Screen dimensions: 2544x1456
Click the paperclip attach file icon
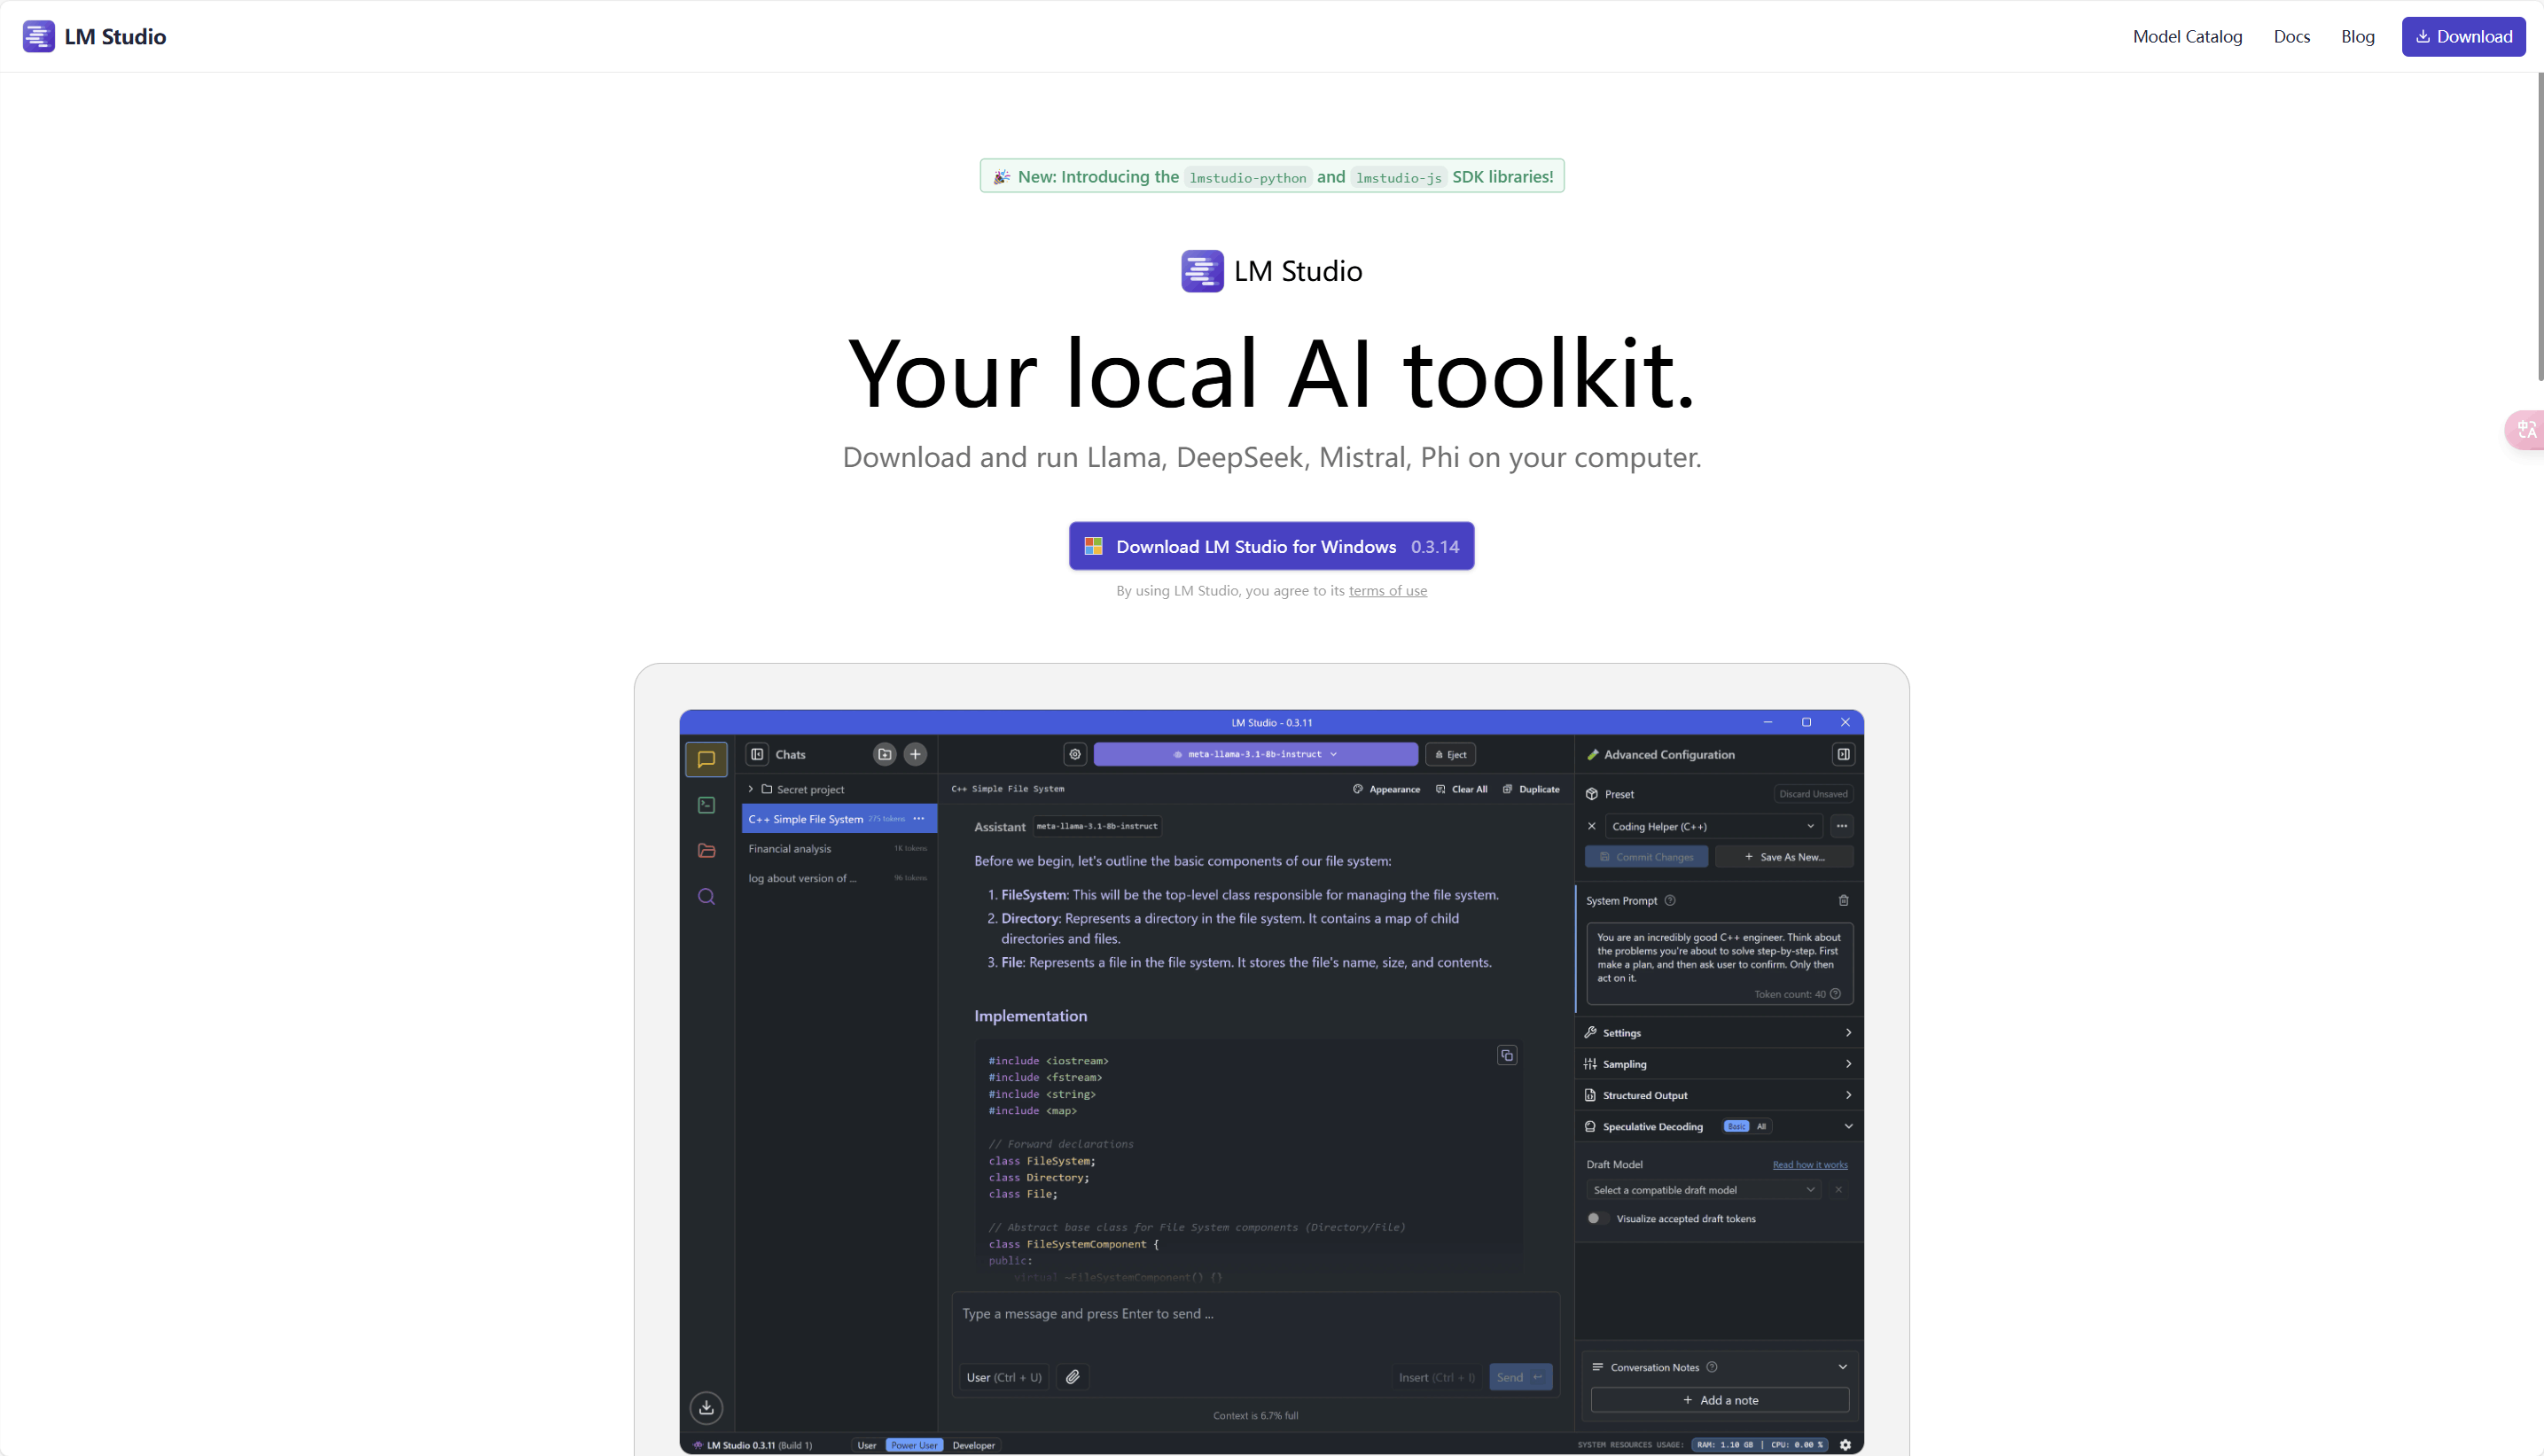[1072, 1377]
